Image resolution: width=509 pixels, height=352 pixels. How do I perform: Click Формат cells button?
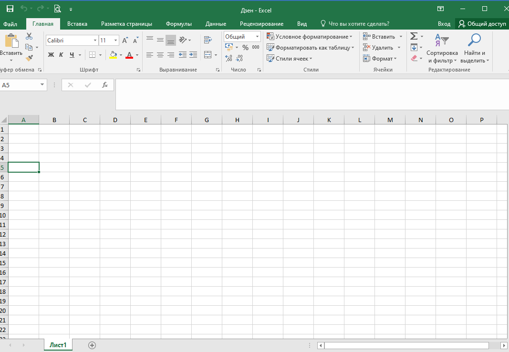tap(380, 59)
